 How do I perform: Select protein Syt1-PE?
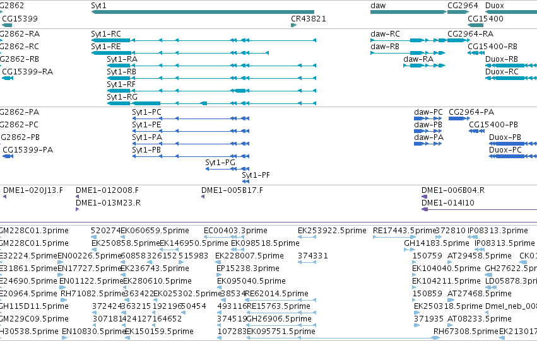(191, 131)
